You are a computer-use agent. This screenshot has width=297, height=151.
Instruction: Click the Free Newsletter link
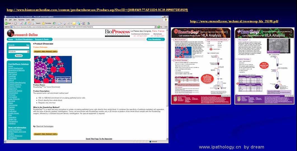pos(155,39)
